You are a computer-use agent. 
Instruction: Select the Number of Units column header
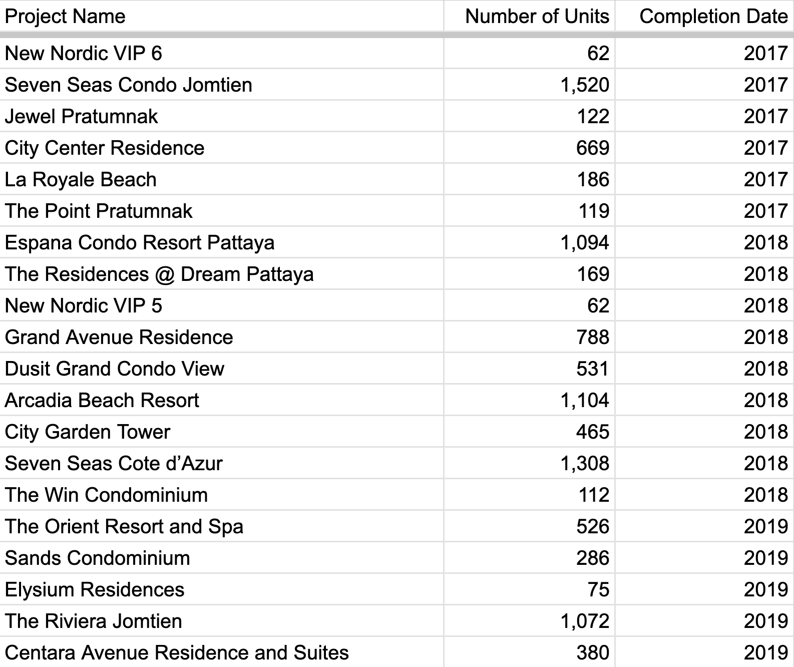click(x=529, y=16)
